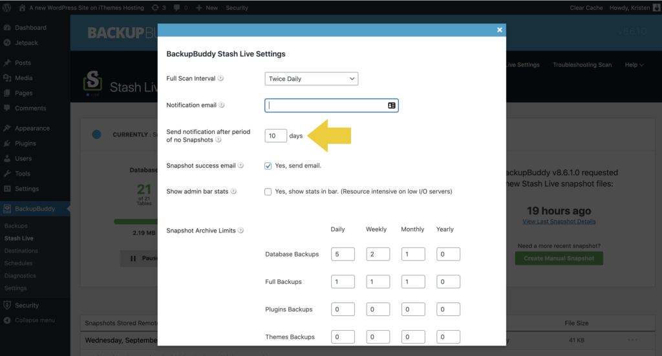This screenshot has height=356, width=662.
Task: Open the comments bubble in admin bar
Action: (180, 8)
